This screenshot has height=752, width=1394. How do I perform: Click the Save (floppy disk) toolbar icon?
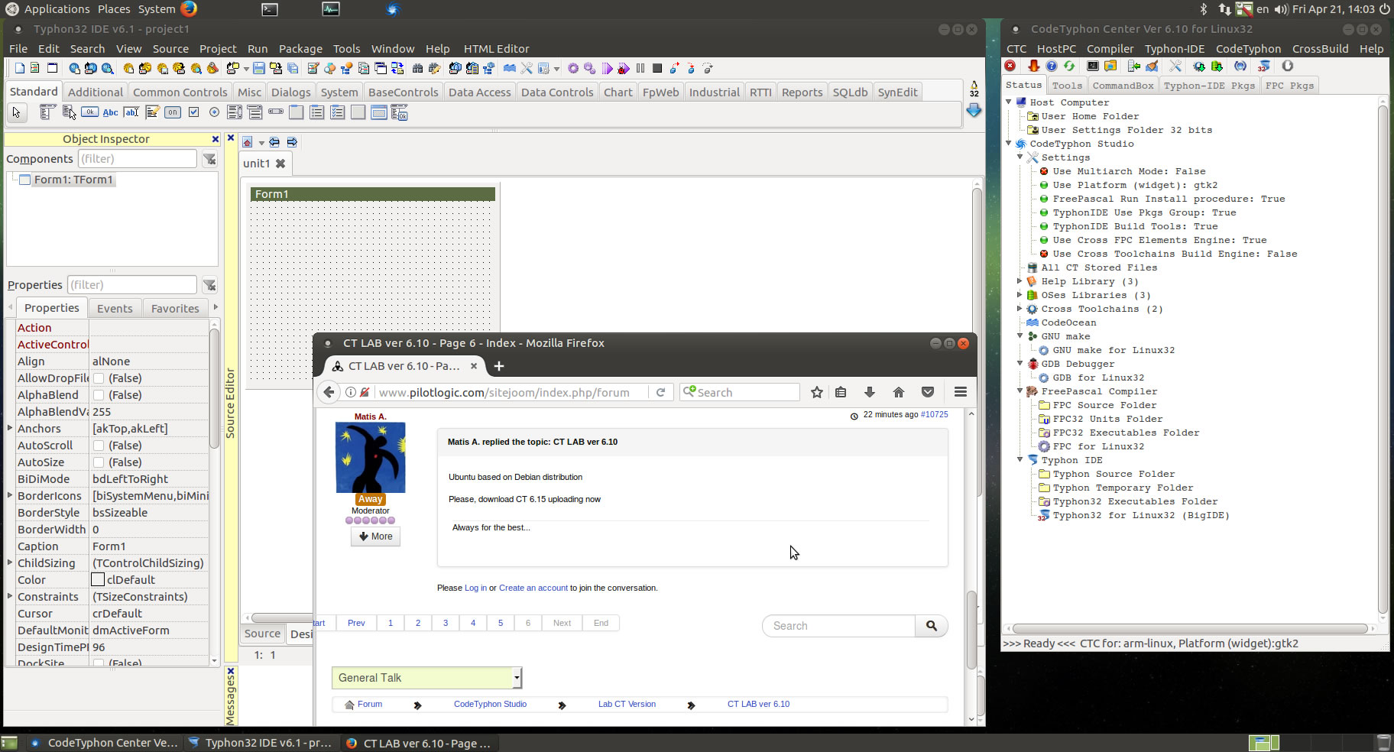(x=259, y=68)
